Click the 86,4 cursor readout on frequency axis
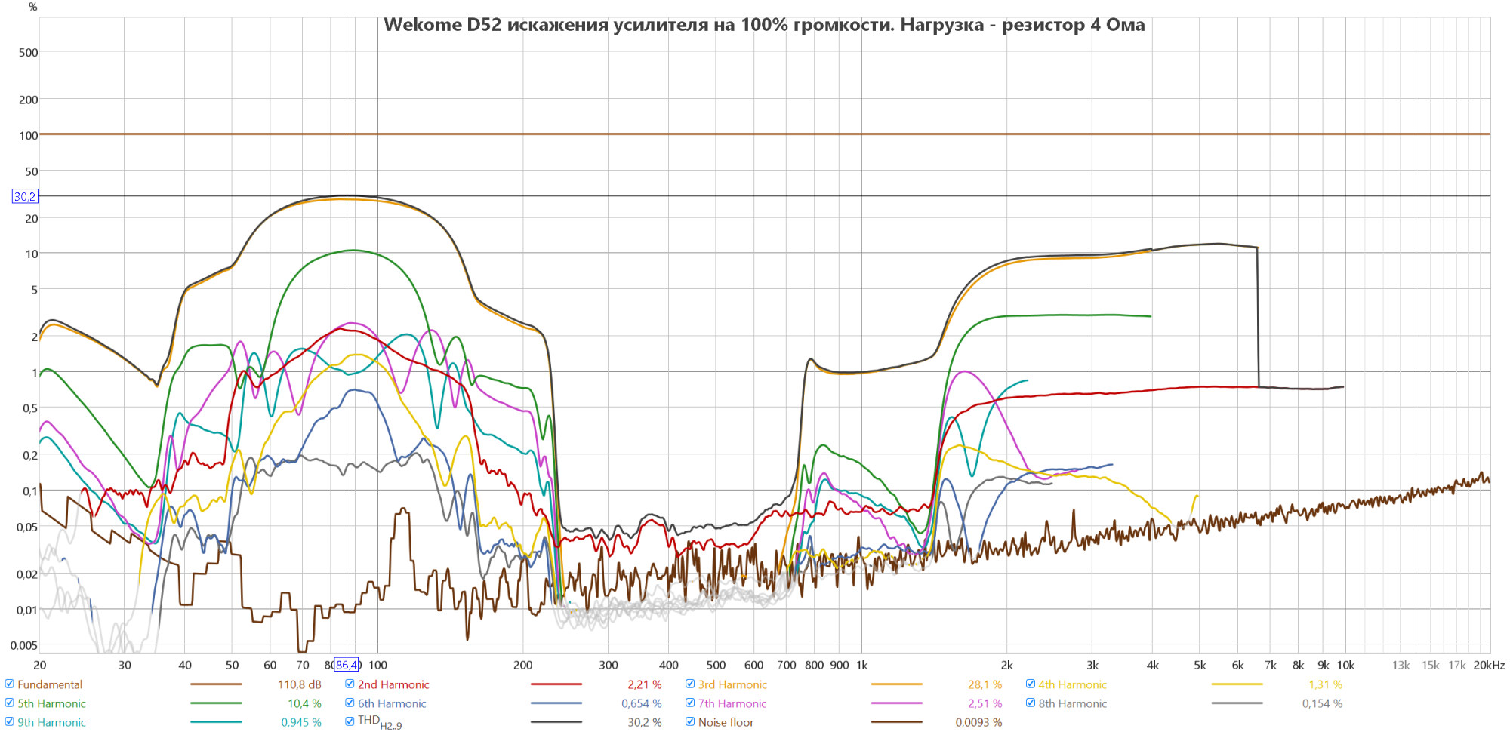This screenshot has height=732, width=1510. [x=347, y=665]
